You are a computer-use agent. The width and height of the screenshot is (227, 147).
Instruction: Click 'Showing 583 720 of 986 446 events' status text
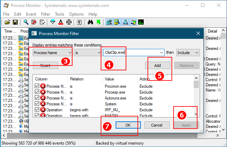pyautogui.click(x=39, y=143)
